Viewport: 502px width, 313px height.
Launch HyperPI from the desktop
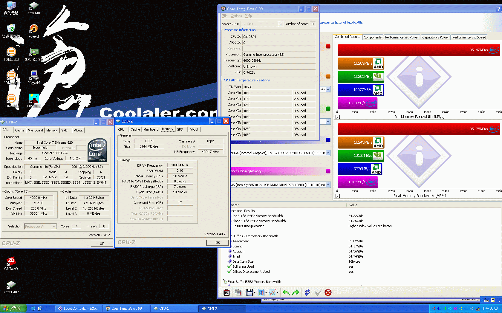(x=34, y=78)
